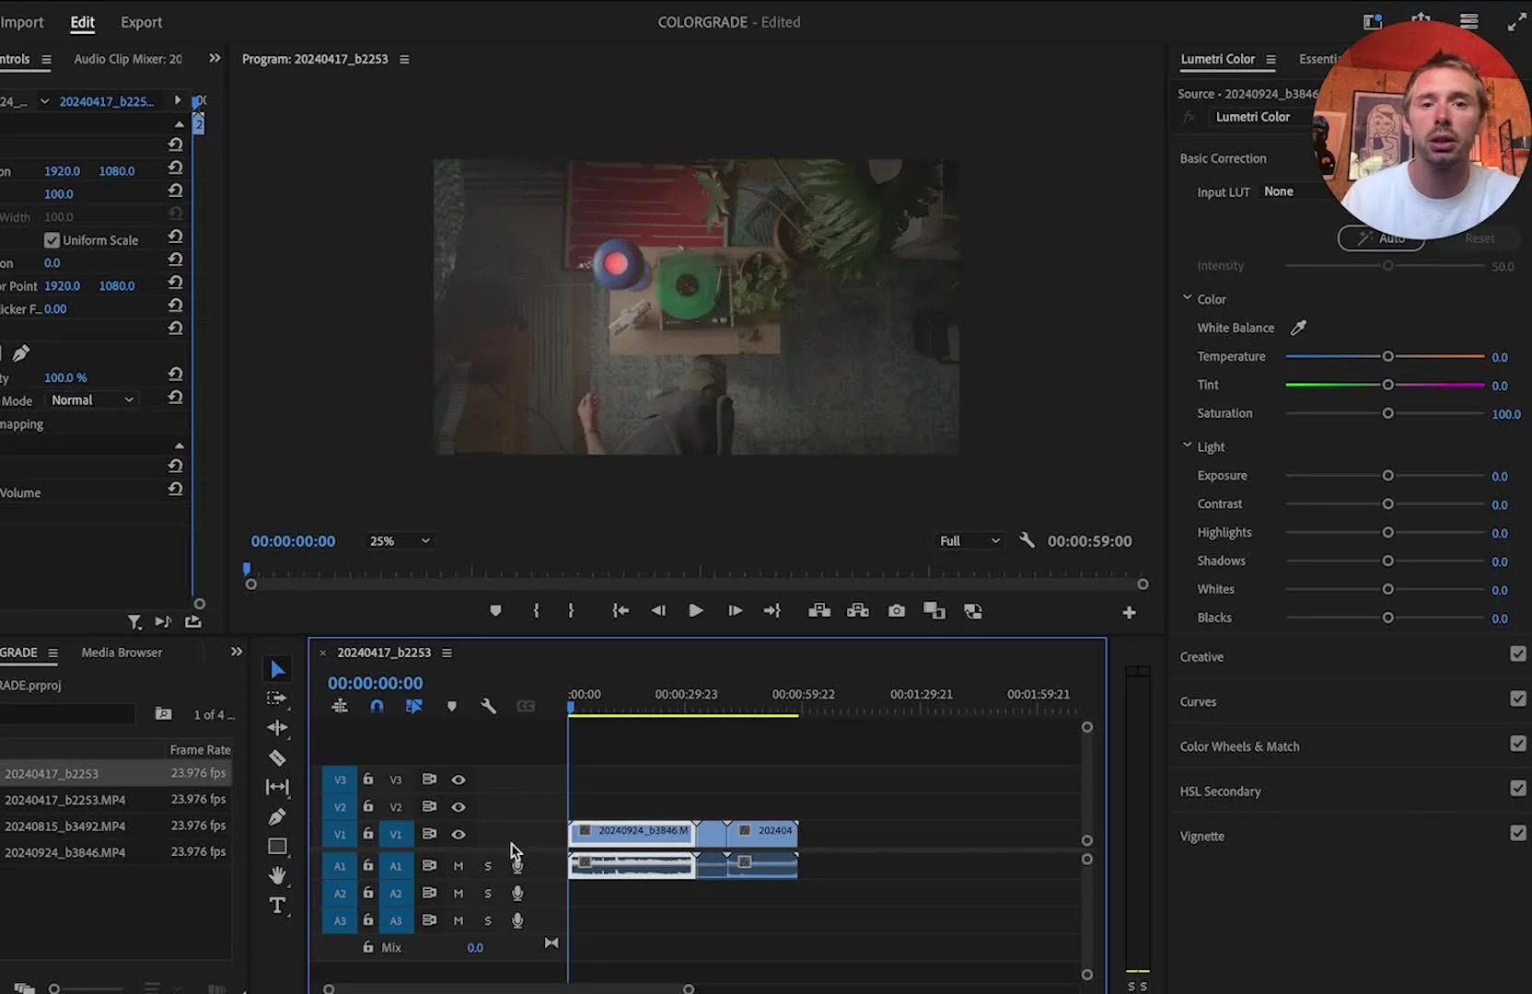
Task: Hide track V1 with eye icon
Action: click(458, 834)
